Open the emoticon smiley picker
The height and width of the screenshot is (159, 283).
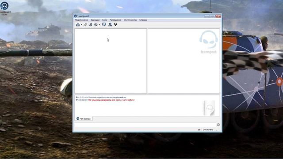click(x=218, y=125)
